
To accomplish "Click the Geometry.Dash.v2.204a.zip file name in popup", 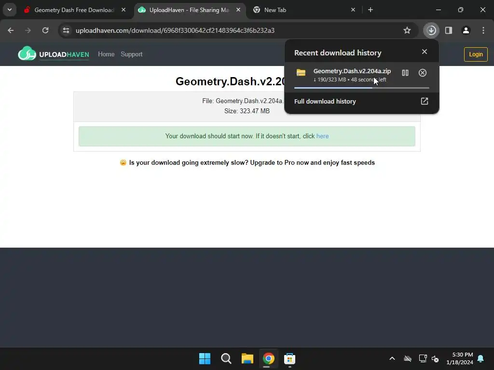I will click(x=352, y=71).
